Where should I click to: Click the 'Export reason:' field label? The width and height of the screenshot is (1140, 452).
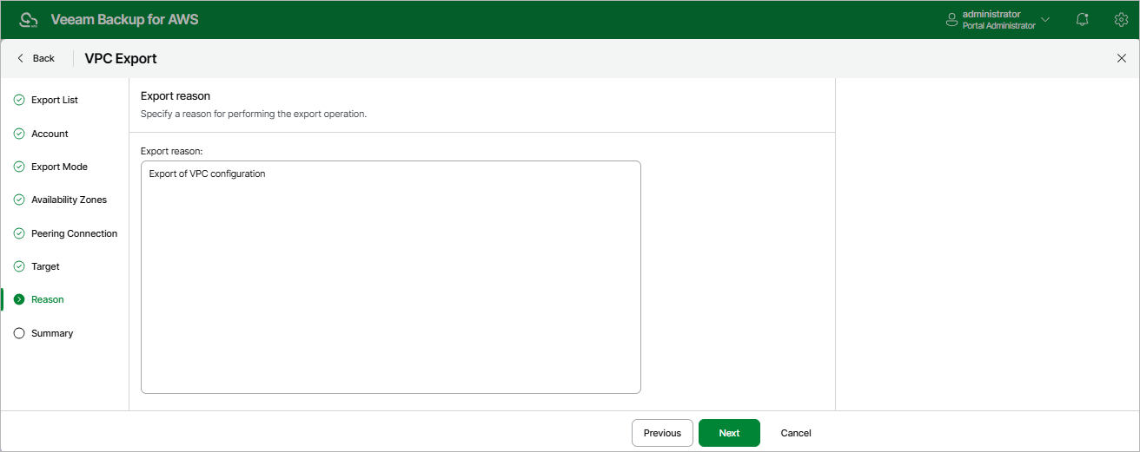171,151
